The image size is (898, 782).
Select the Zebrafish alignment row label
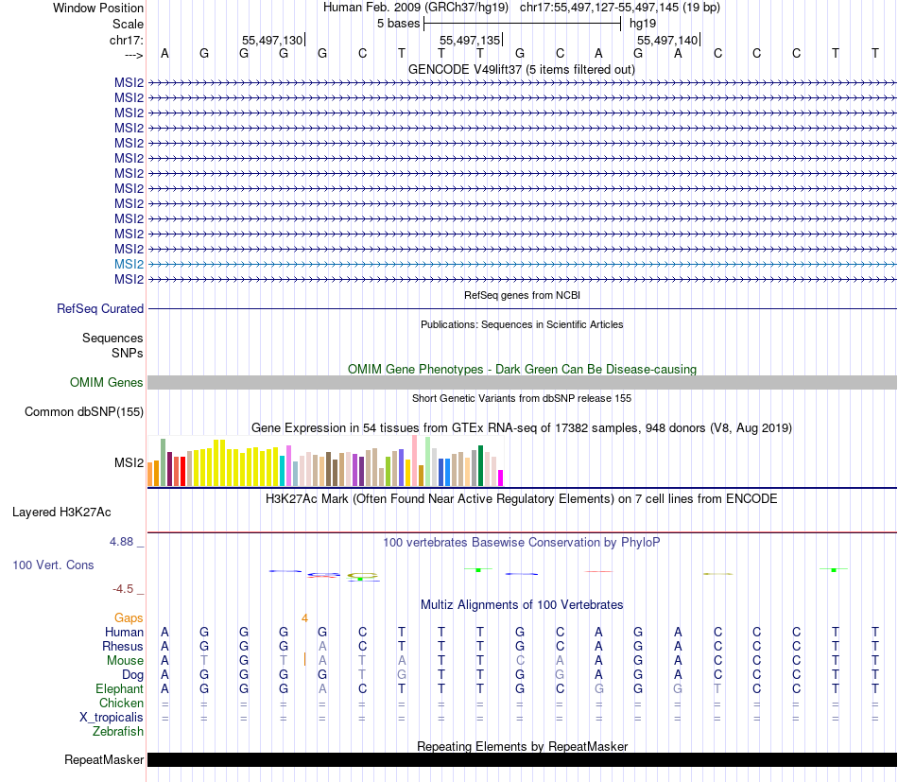[x=118, y=732]
